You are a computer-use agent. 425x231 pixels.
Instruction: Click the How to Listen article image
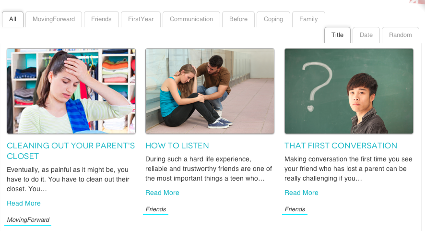click(x=210, y=91)
